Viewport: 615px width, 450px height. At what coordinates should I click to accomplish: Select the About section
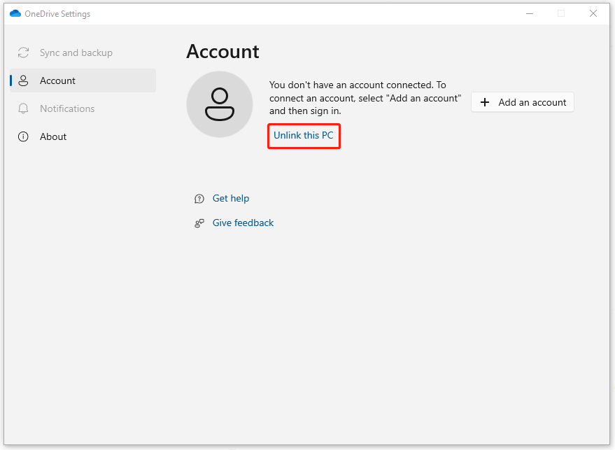point(53,136)
